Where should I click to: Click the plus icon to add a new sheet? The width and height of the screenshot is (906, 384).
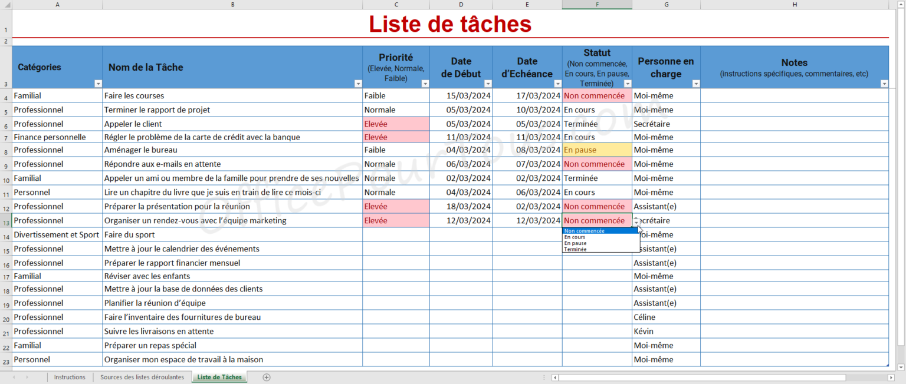pos(267,377)
